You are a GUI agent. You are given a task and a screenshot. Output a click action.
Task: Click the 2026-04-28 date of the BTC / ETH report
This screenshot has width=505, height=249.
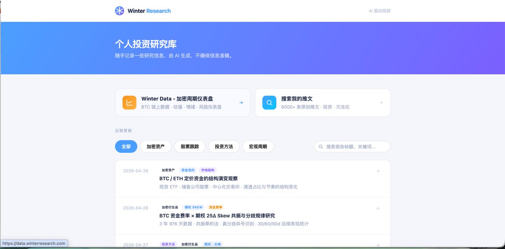[136, 171]
